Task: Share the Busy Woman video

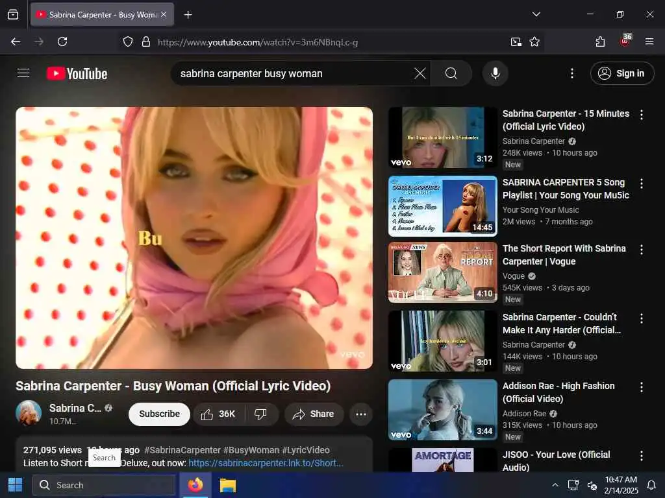Action: tap(314, 414)
